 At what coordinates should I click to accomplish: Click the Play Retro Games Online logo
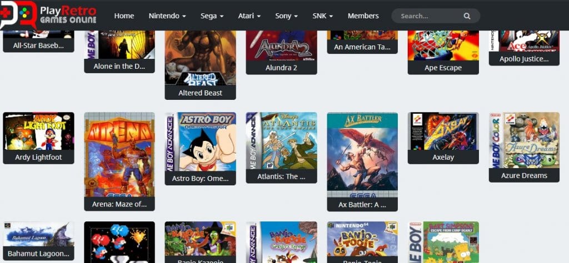click(49, 15)
